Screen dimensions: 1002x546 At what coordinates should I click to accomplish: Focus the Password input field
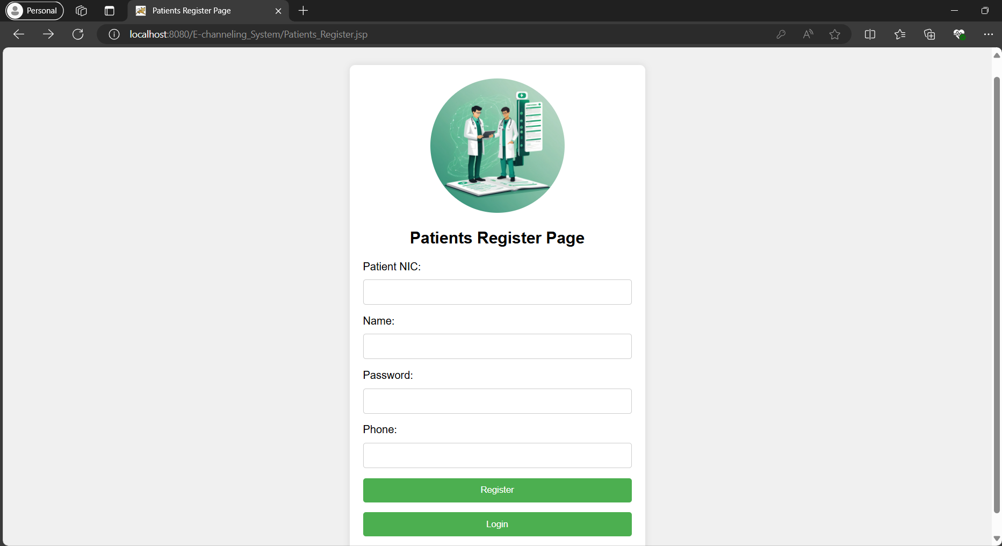[x=498, y=401]
